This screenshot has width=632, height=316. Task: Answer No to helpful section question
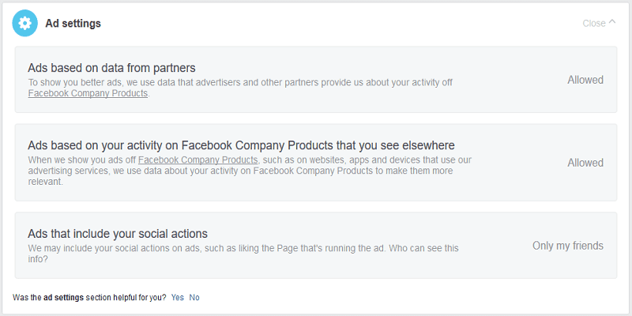194,298
